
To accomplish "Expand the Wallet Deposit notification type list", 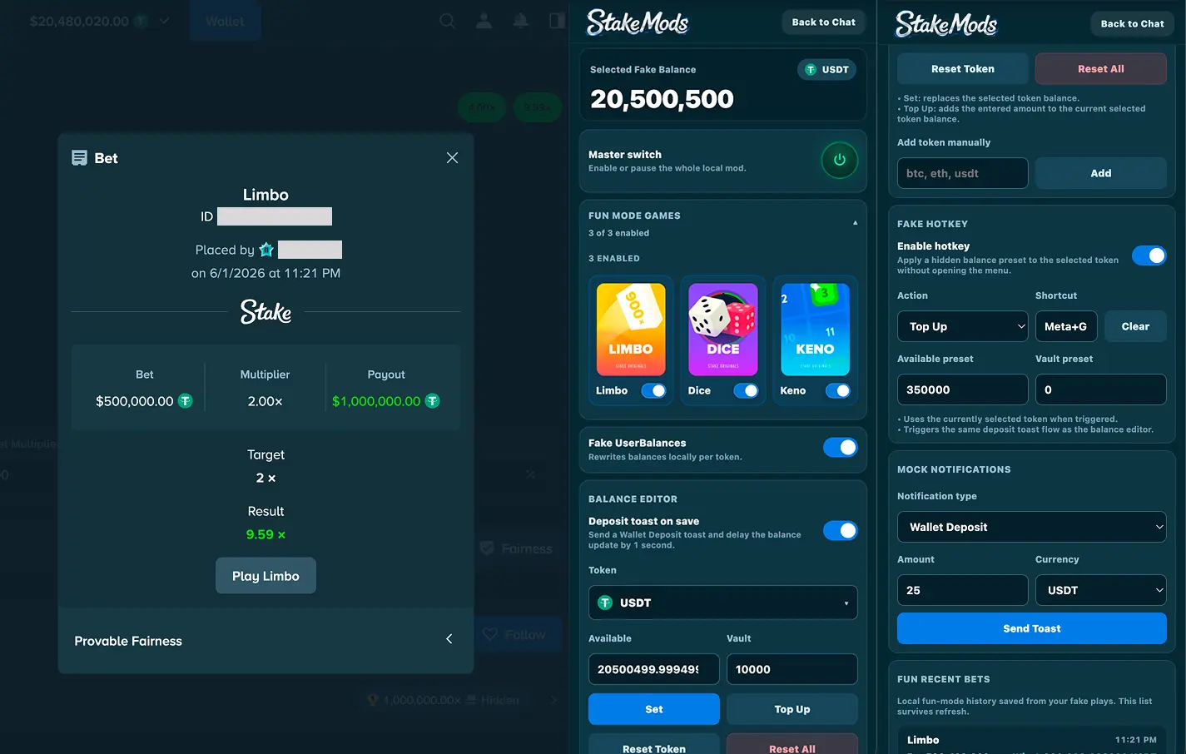I will tap(1032, 527).
